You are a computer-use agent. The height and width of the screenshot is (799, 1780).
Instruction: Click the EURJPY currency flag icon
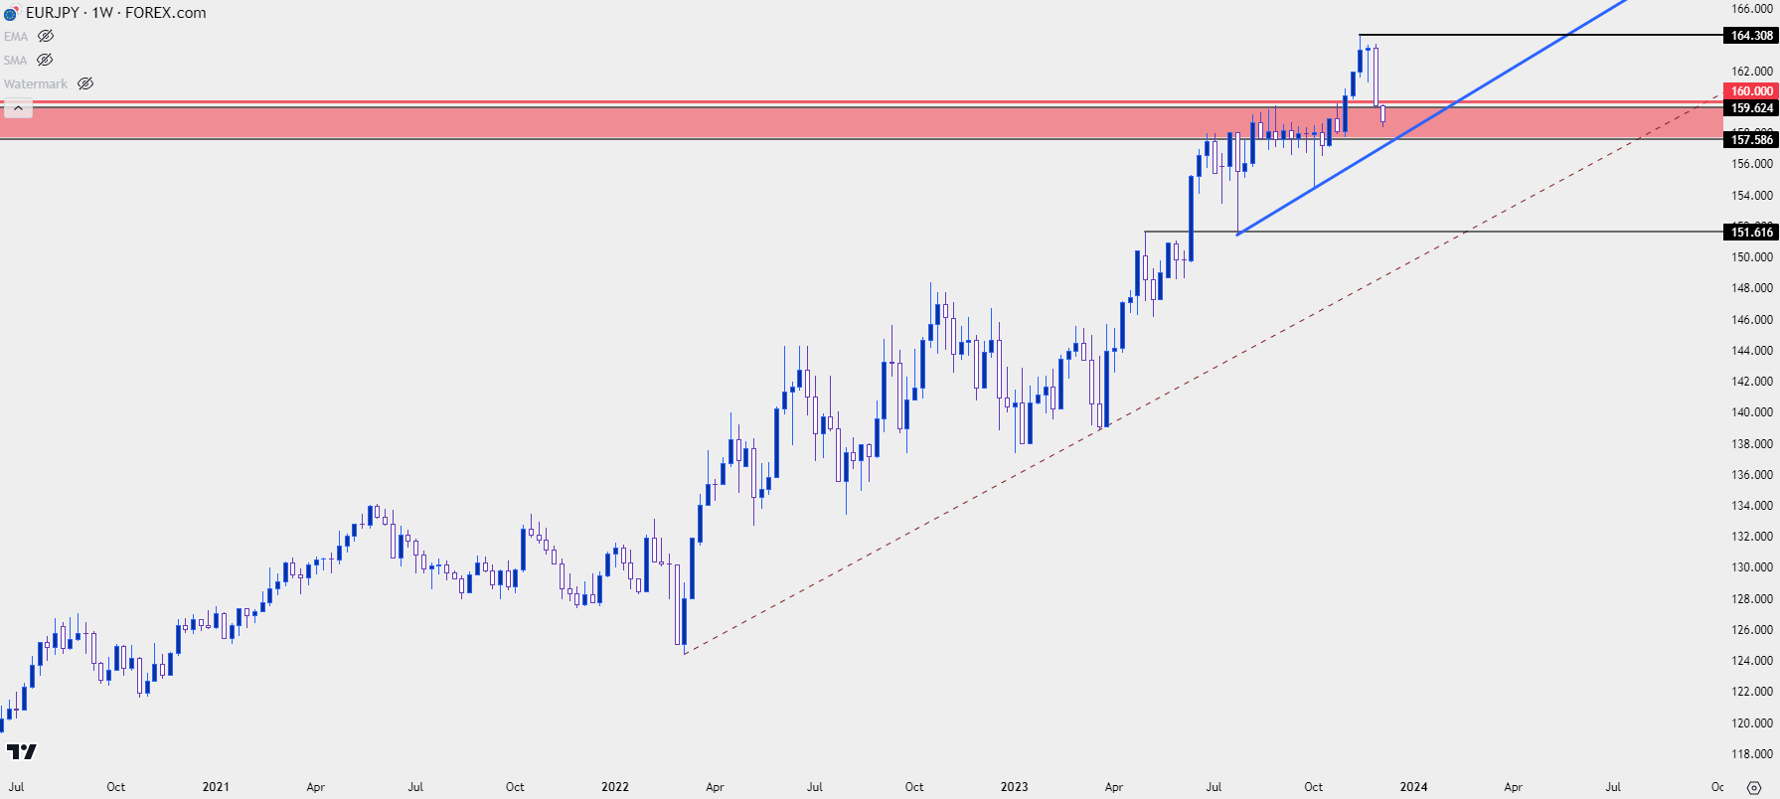(x=11, y=13)
